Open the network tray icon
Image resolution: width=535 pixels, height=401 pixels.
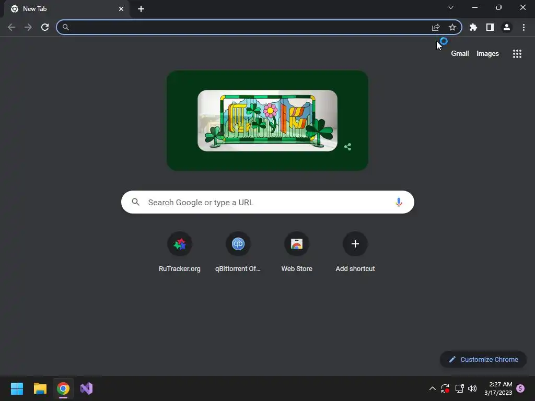point(459,388)
